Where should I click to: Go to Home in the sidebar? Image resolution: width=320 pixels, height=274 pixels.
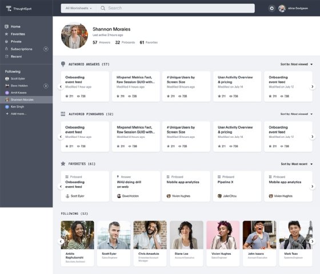click(x=15, y=26)
